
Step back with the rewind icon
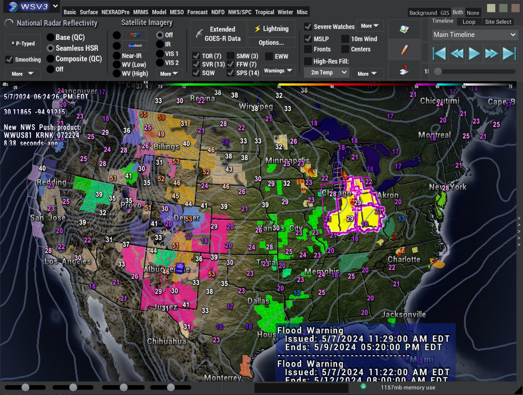coord(457,54)
